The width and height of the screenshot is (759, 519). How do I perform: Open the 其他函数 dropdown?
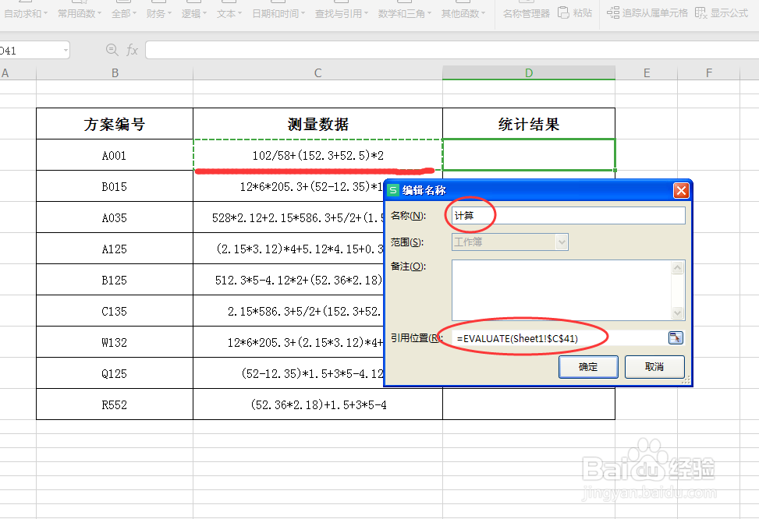click(x=463, y=13)
